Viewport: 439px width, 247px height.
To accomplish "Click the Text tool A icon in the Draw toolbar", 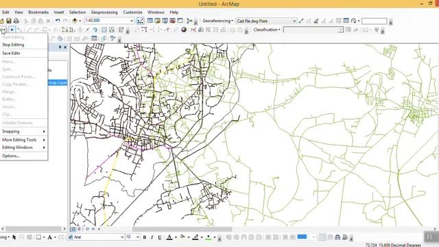I will [x=49, y=237].
